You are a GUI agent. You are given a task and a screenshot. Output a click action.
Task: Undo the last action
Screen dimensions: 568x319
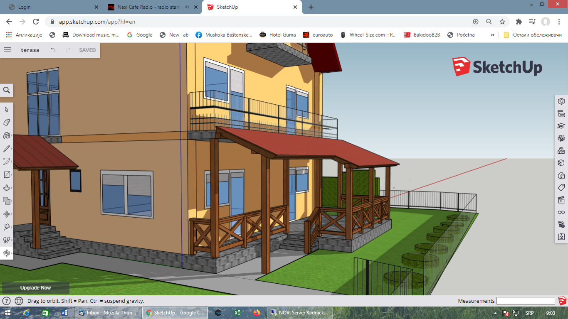click(53, 50)
